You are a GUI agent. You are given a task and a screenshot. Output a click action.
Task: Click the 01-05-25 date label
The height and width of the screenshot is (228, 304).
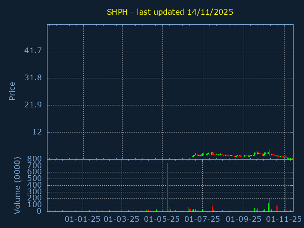[x=162, y=219]
